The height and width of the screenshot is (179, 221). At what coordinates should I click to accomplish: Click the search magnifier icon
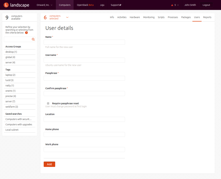[33, 39]
